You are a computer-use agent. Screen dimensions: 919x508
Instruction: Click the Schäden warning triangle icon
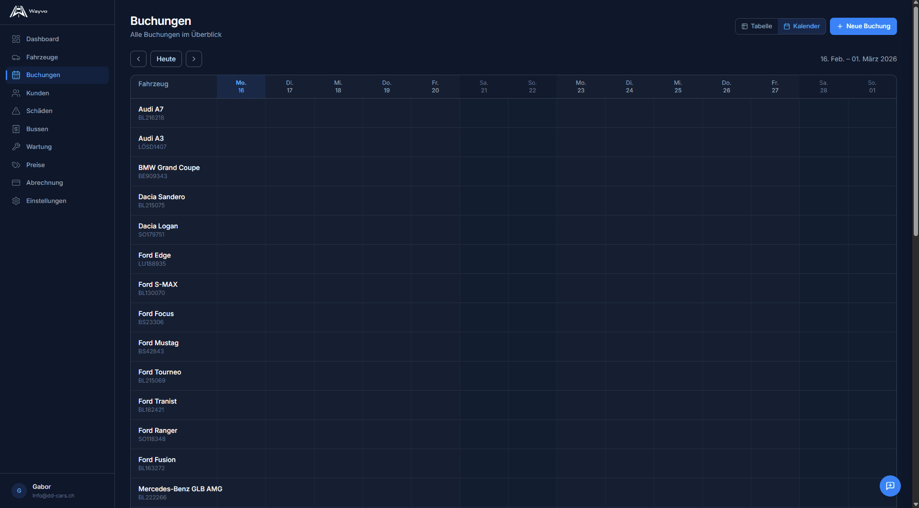click(x=16, y=111)
